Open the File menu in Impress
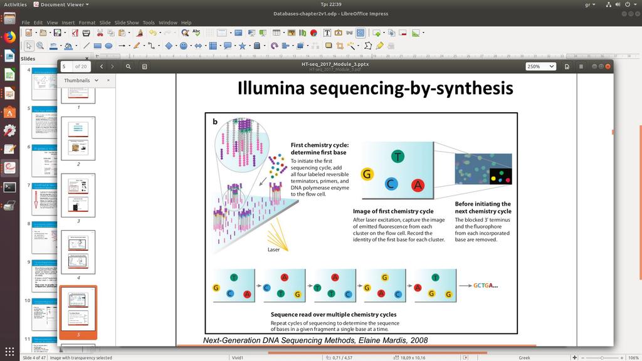 [x=25, y=23]
